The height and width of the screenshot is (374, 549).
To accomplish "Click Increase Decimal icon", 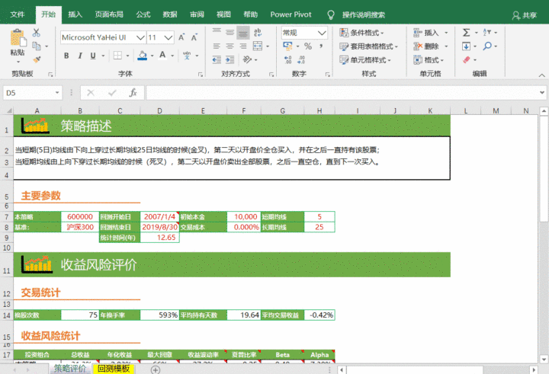I will [x=287, y=60].
